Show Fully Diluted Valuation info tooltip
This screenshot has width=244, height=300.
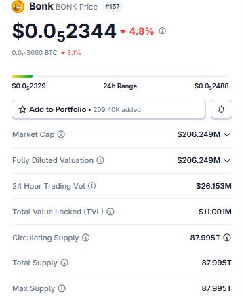click(x=100, y=160)
